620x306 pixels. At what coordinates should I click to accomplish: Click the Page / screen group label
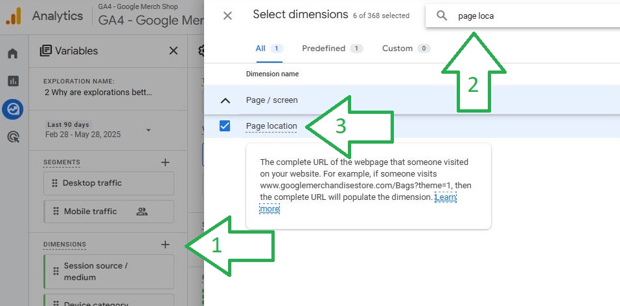pos(271,100)
